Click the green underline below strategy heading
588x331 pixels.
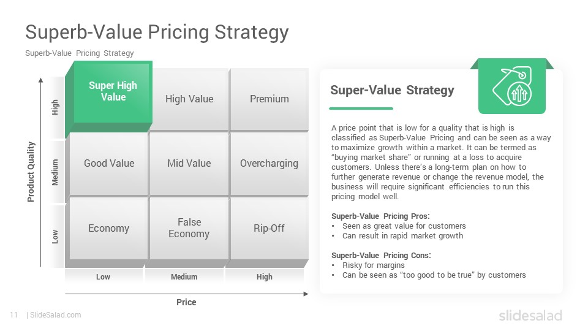coord(361,108)
